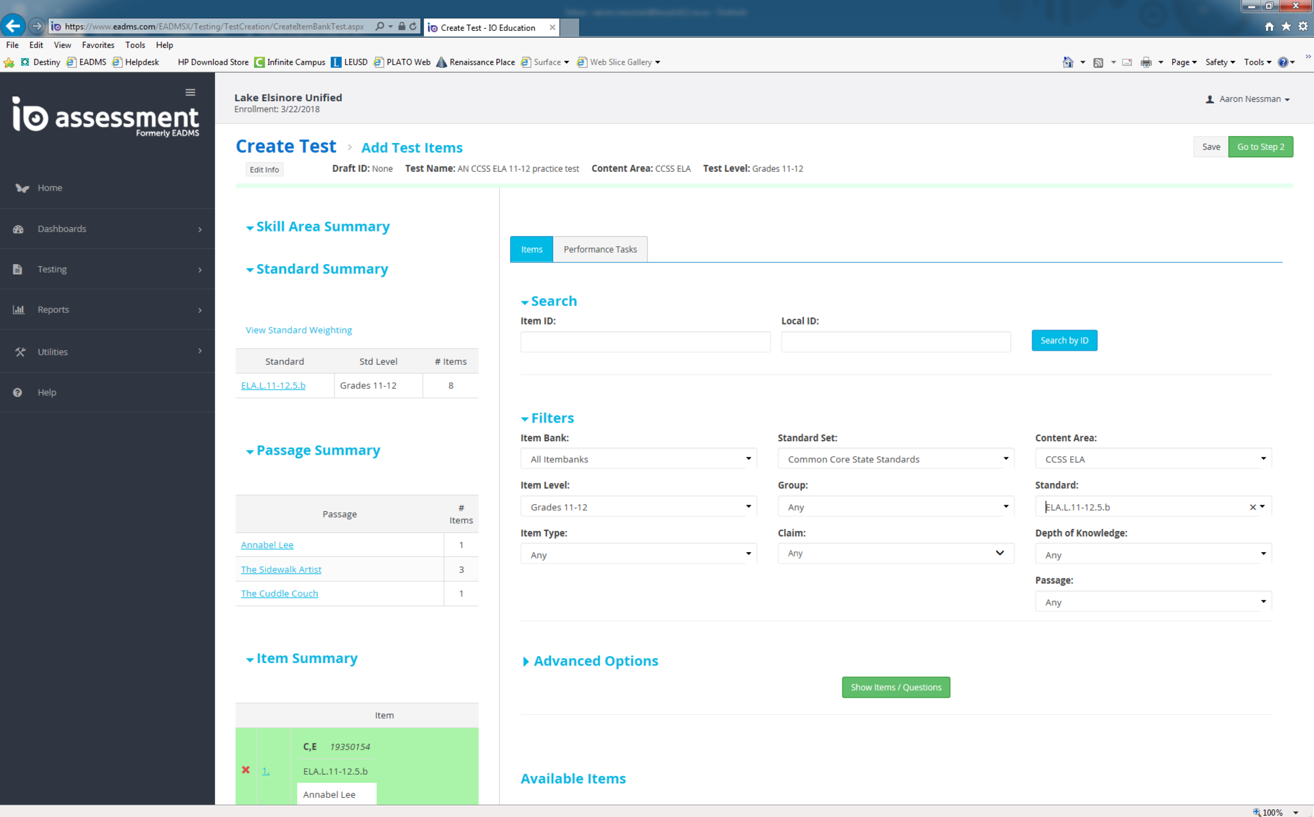Clear the Standard filter with the X icon

1252,507
